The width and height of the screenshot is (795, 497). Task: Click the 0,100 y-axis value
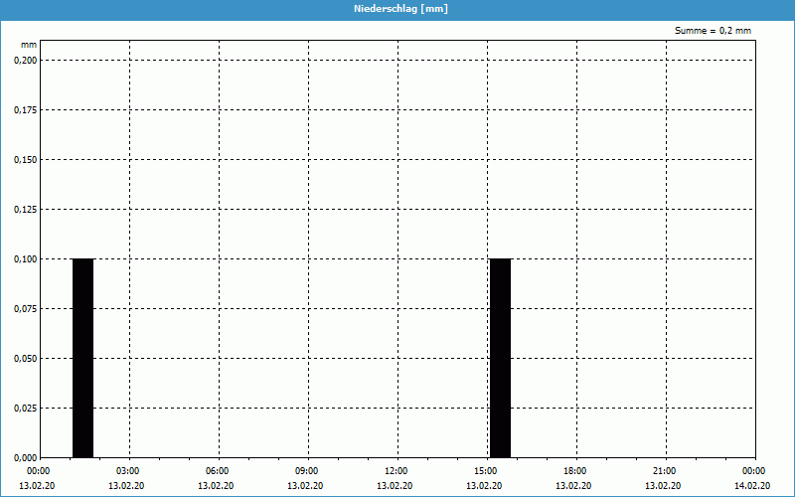click(x=25, y=258)
